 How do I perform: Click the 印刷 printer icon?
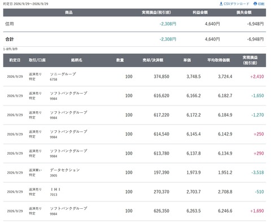tap(255, 3)
